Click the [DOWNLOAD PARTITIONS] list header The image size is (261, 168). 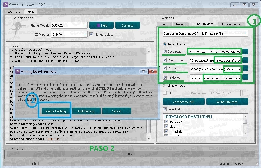188,116
